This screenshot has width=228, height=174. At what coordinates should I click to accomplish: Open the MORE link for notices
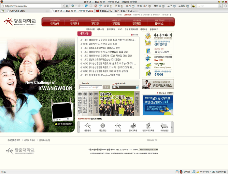point(135,35)
